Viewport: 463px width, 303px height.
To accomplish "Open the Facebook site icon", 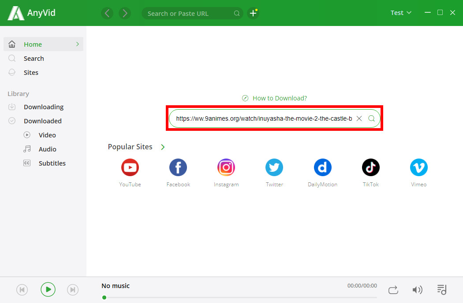I will 178,168.
